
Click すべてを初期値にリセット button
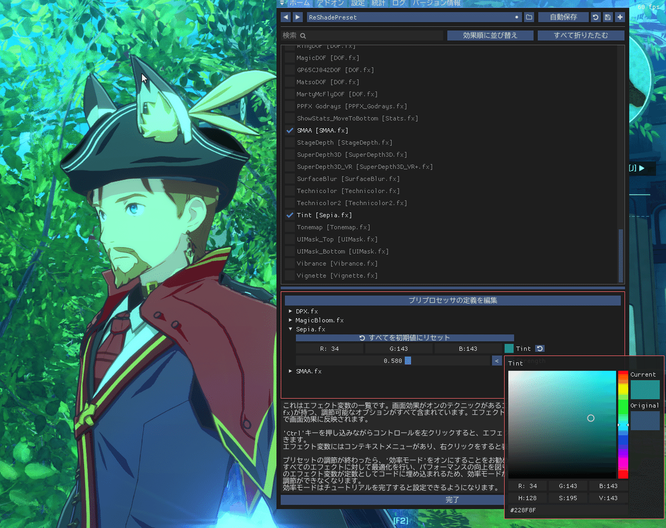pos(405,338)
